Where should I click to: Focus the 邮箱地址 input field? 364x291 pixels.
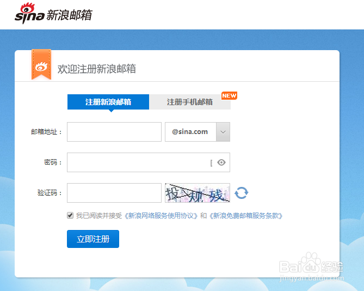coord(114,132)
